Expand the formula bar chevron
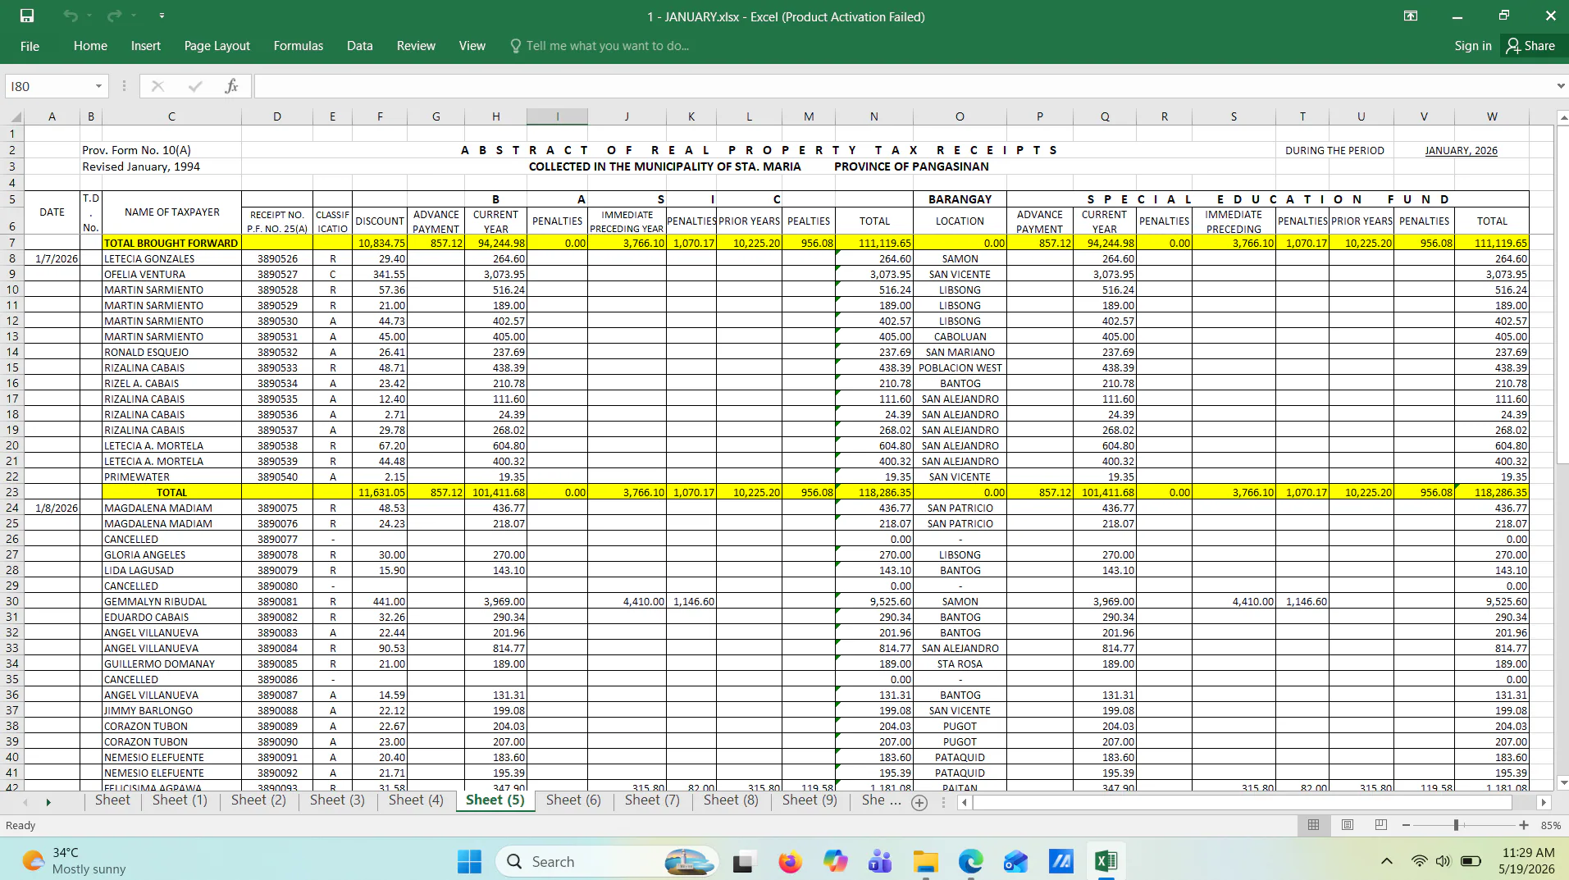1569x880 pixels. click(1560, 86)
